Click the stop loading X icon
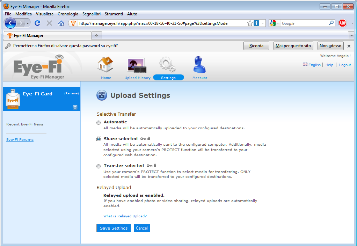Image resolution: width=357 pixels, height=246 pixels. [x=49, y=23]
